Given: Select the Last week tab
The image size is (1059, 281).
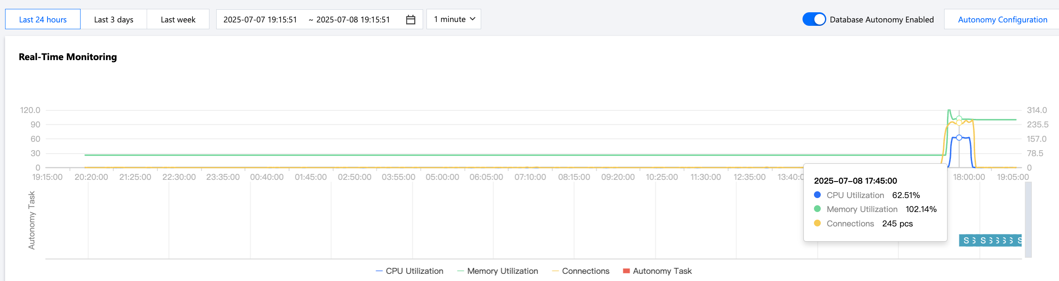Looking at the screenshot, I should [x=178, y=19].
